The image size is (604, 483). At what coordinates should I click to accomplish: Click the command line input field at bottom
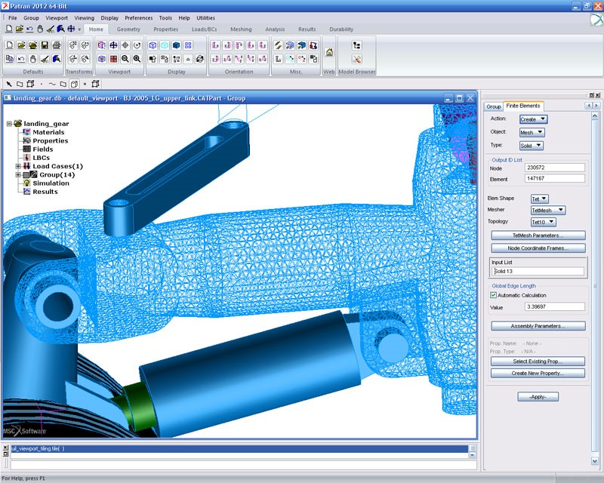243,465
